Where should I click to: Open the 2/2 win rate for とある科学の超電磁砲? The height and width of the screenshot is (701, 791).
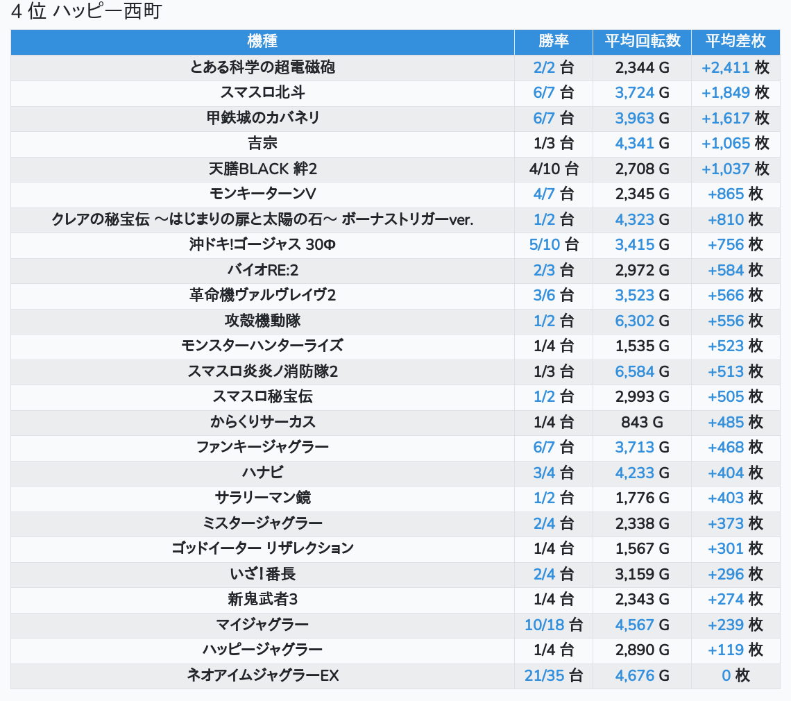(544, 67)
